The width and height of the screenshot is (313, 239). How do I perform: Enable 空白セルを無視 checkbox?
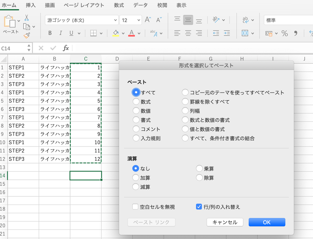coord(135,207)
